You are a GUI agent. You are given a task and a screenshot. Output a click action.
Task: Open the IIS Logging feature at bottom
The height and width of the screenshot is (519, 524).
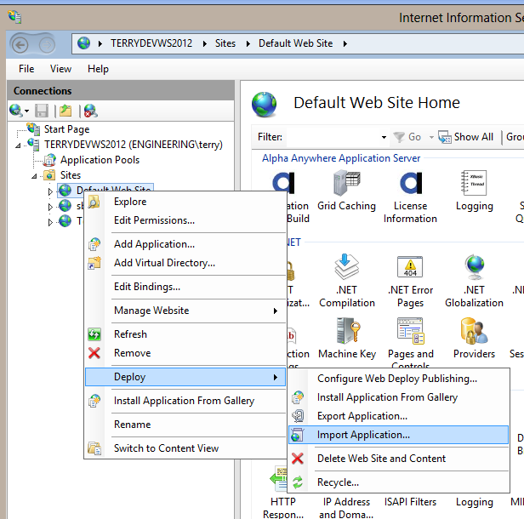coord(474,502)
